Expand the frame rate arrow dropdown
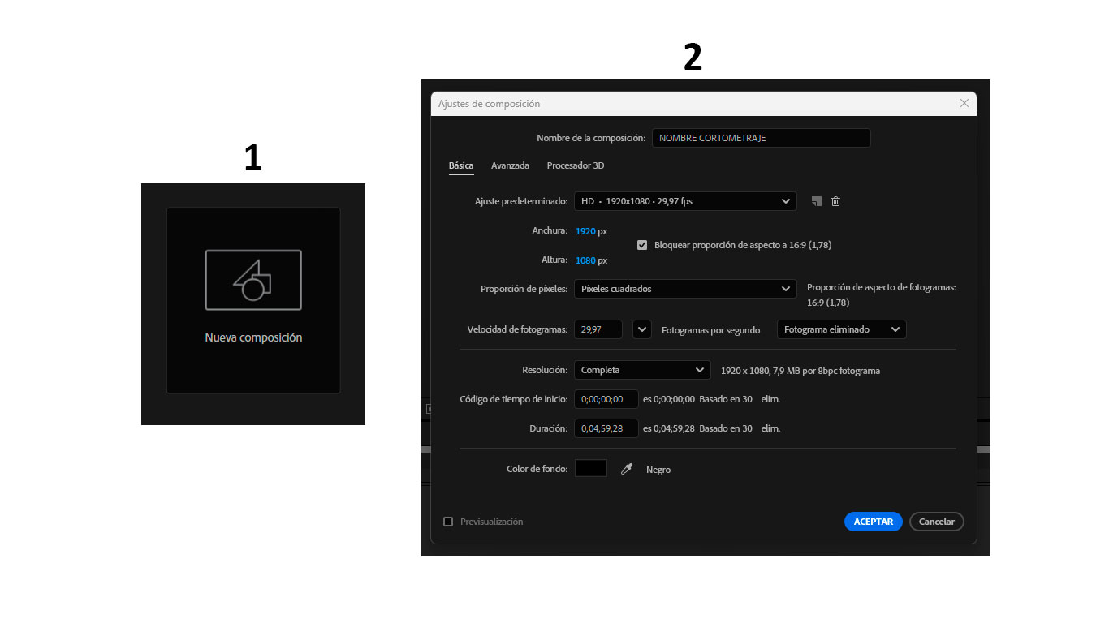The height and width of the screenshot is (623, 1109). pos(642,329)
